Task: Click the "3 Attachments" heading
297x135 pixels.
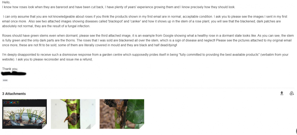Action: [x=14, y=94]
